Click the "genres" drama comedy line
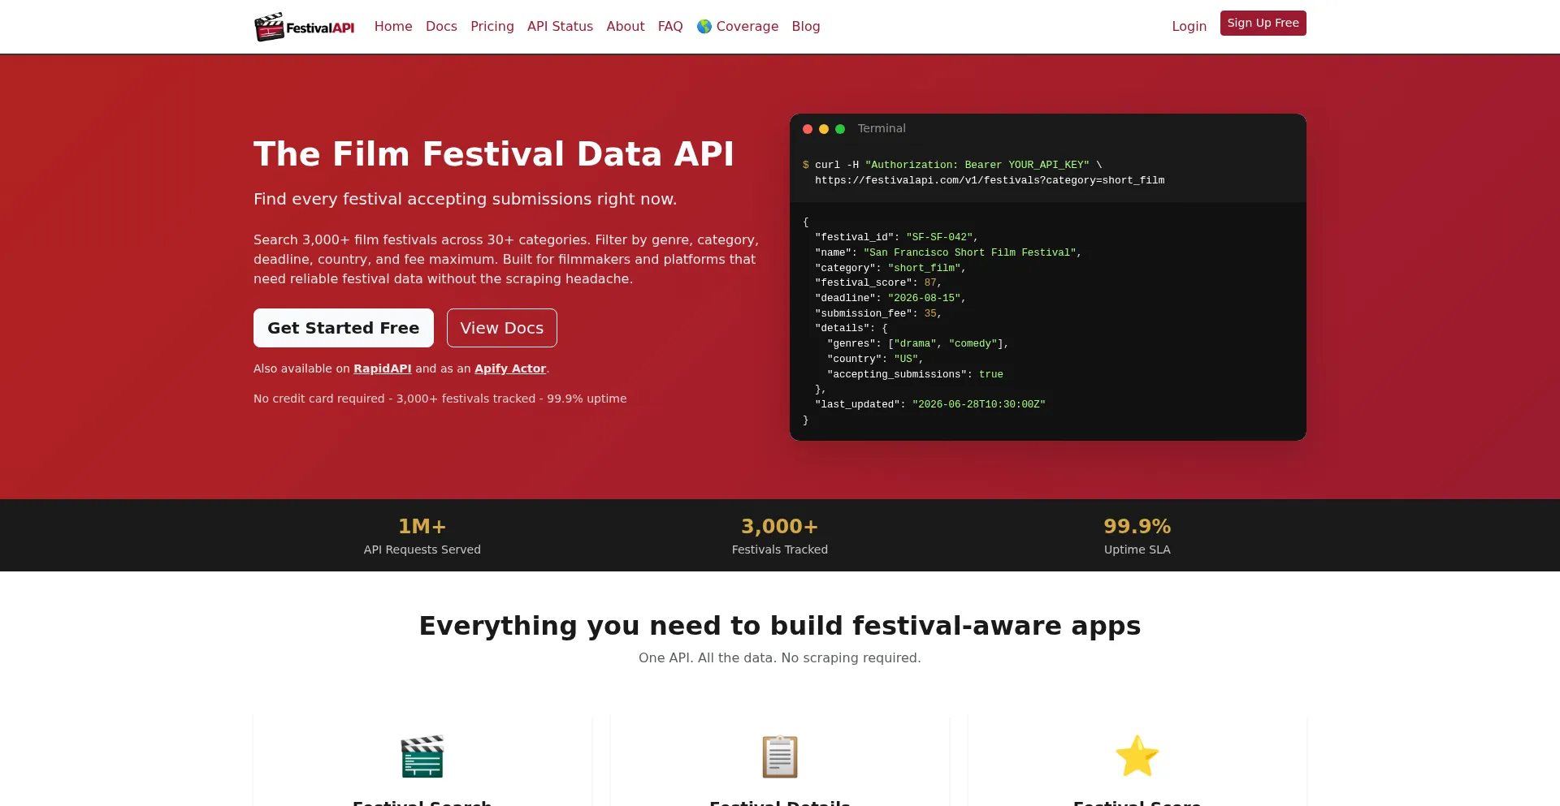This screenshot has height=806, width=1560. tap(918, 343)
